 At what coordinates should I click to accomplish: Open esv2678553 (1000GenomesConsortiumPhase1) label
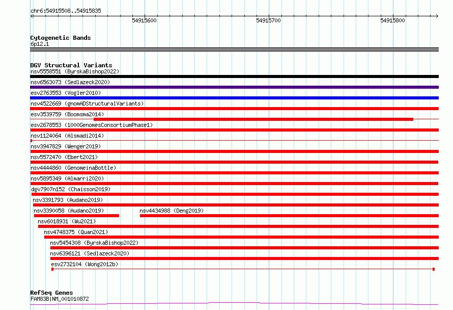pos(92,125)
